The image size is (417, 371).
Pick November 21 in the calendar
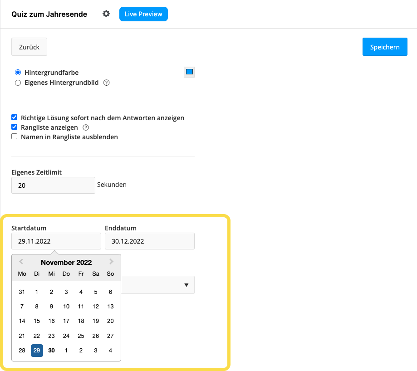click(x=22, y=336)
